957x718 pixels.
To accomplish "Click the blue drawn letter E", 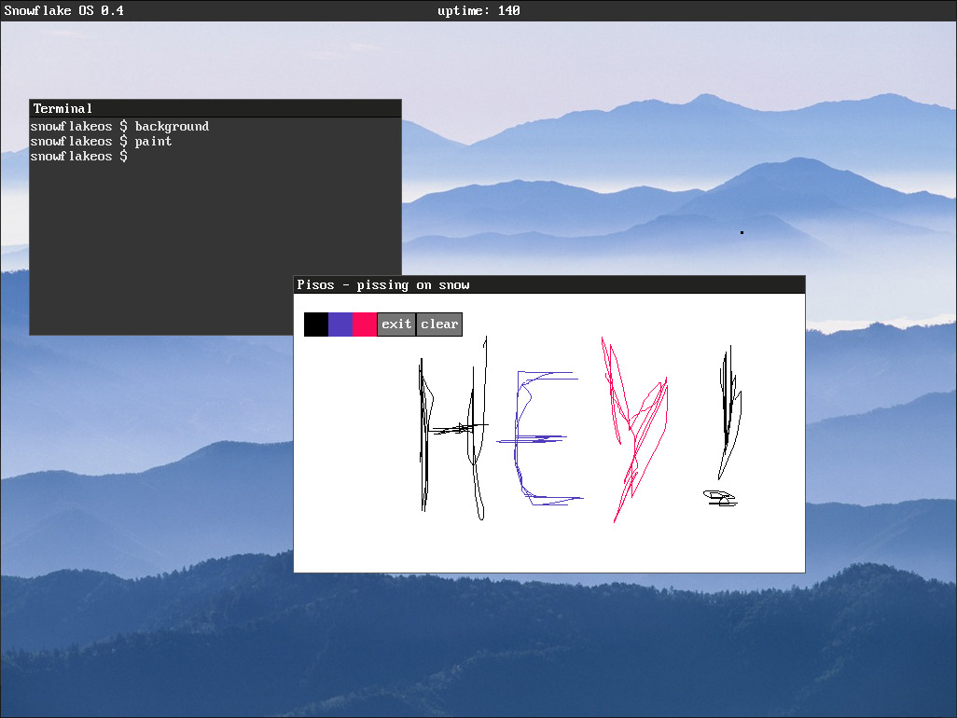I will 539,438.
